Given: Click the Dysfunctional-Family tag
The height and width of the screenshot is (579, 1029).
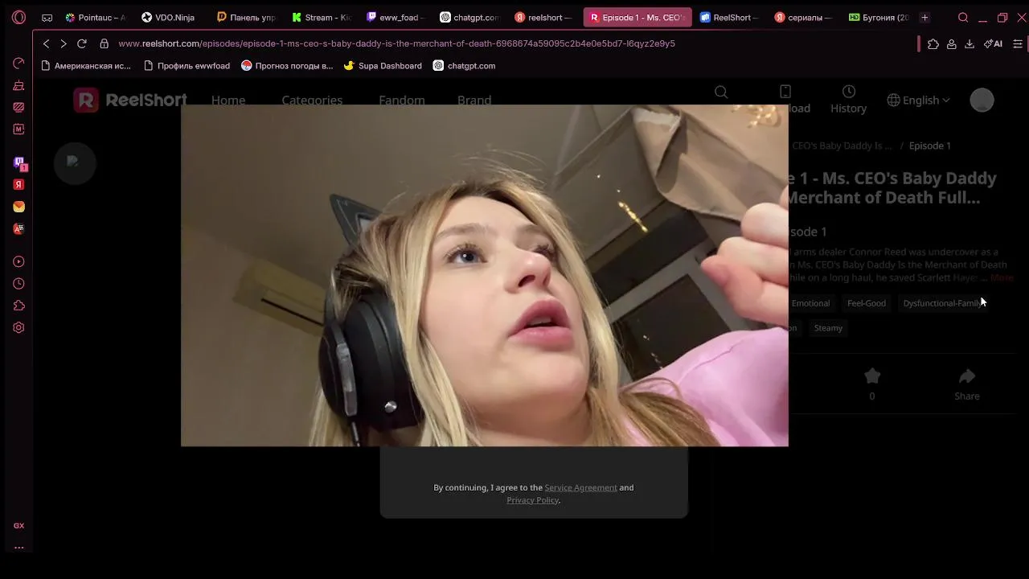Looking at the screenshot, I should click(x=944, y=303).
